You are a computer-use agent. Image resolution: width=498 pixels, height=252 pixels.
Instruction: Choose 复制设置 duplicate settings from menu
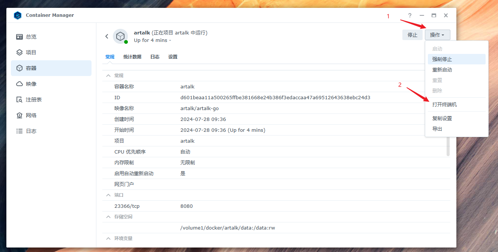point(456,118)
